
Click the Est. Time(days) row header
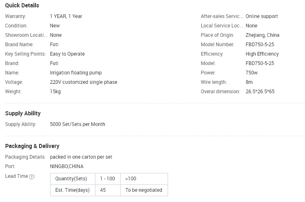pos(73,190)
